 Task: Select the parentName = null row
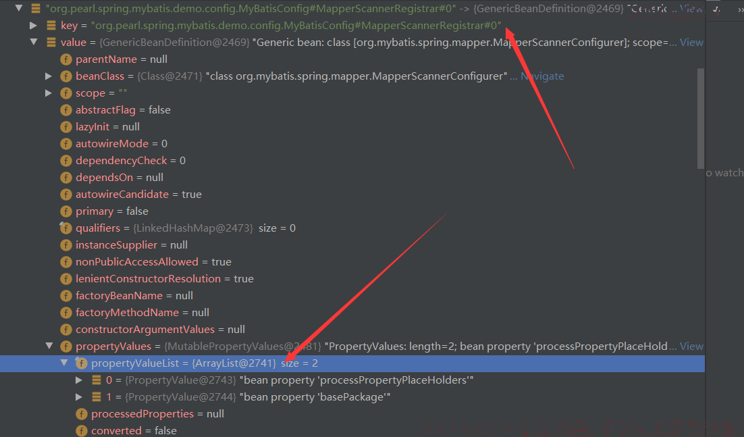pyautogui.click(x=352, y=59)
